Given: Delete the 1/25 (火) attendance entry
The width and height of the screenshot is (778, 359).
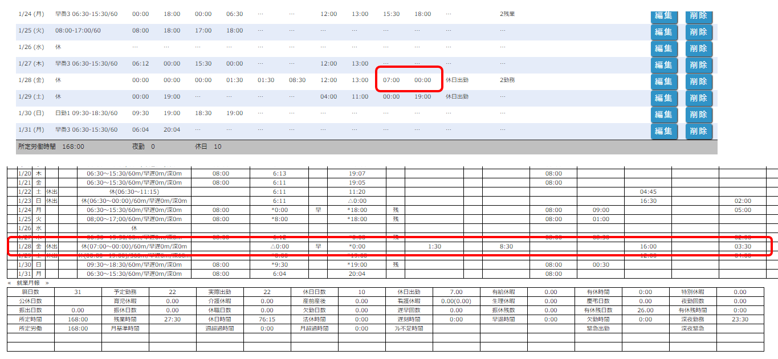Looking at the screenshot, I should pyautogui.click(x=699, y=32).
